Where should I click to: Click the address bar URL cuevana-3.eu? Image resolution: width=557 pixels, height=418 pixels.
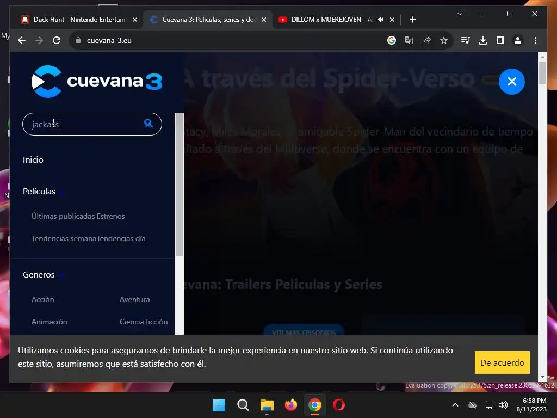click(x=109, y=40)
